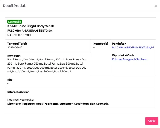The height and width of the screenshot is (128, 160).
Task: Click the company name below the product title
Action: pyautogui.click(x=29, y=31)
